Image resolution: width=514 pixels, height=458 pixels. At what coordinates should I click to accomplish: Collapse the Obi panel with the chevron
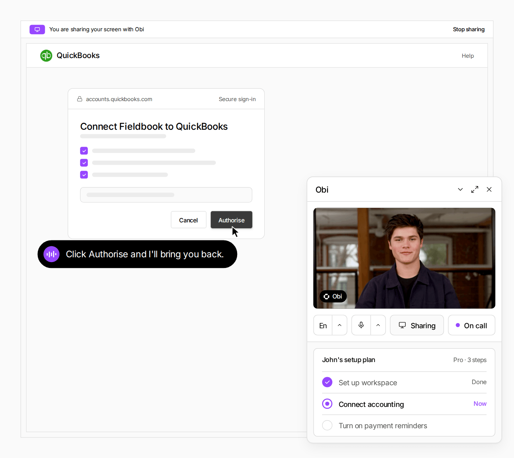(460, 189)
